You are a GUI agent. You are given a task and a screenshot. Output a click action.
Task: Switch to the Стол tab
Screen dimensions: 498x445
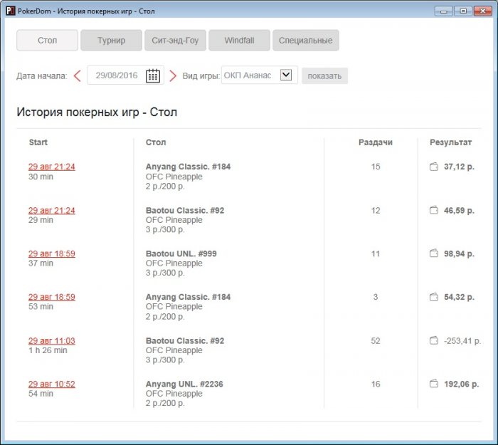coord(48,41)
